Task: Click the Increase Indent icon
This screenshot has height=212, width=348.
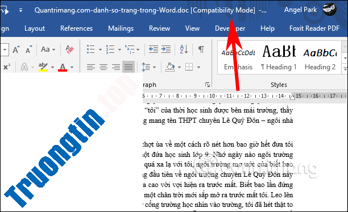Action: [x=166, y=49]
